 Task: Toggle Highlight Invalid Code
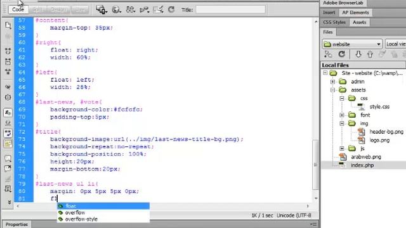(x=8, y=123)
